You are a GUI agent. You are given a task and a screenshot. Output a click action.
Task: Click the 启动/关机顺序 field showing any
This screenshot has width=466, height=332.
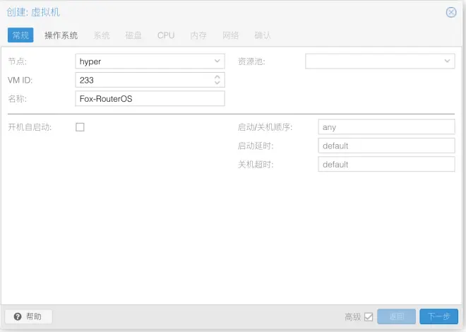coord(386,127)
